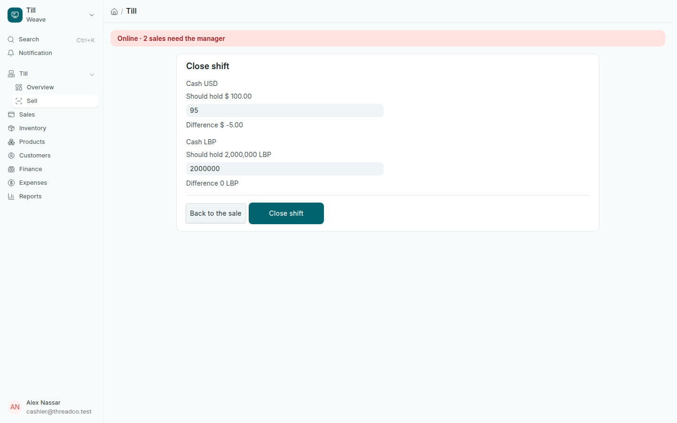Click the Customers person icon
This screenshot has height=423, width=677.
click(x=11, y=156)
